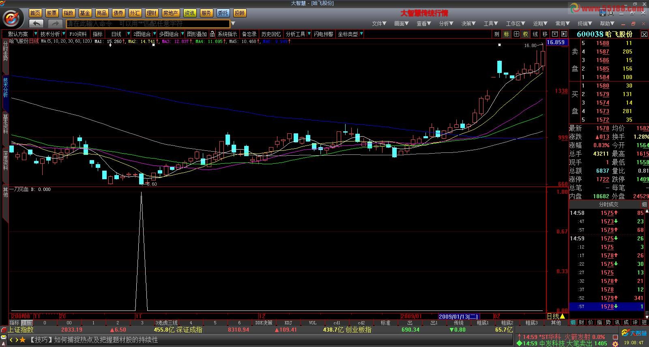Open the 文件 menu

[x=379, y=24]
